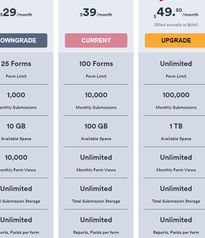The image size is (205, 238).
Task: Select the '100 Forms' form limit heading
Action: point(96,64)
